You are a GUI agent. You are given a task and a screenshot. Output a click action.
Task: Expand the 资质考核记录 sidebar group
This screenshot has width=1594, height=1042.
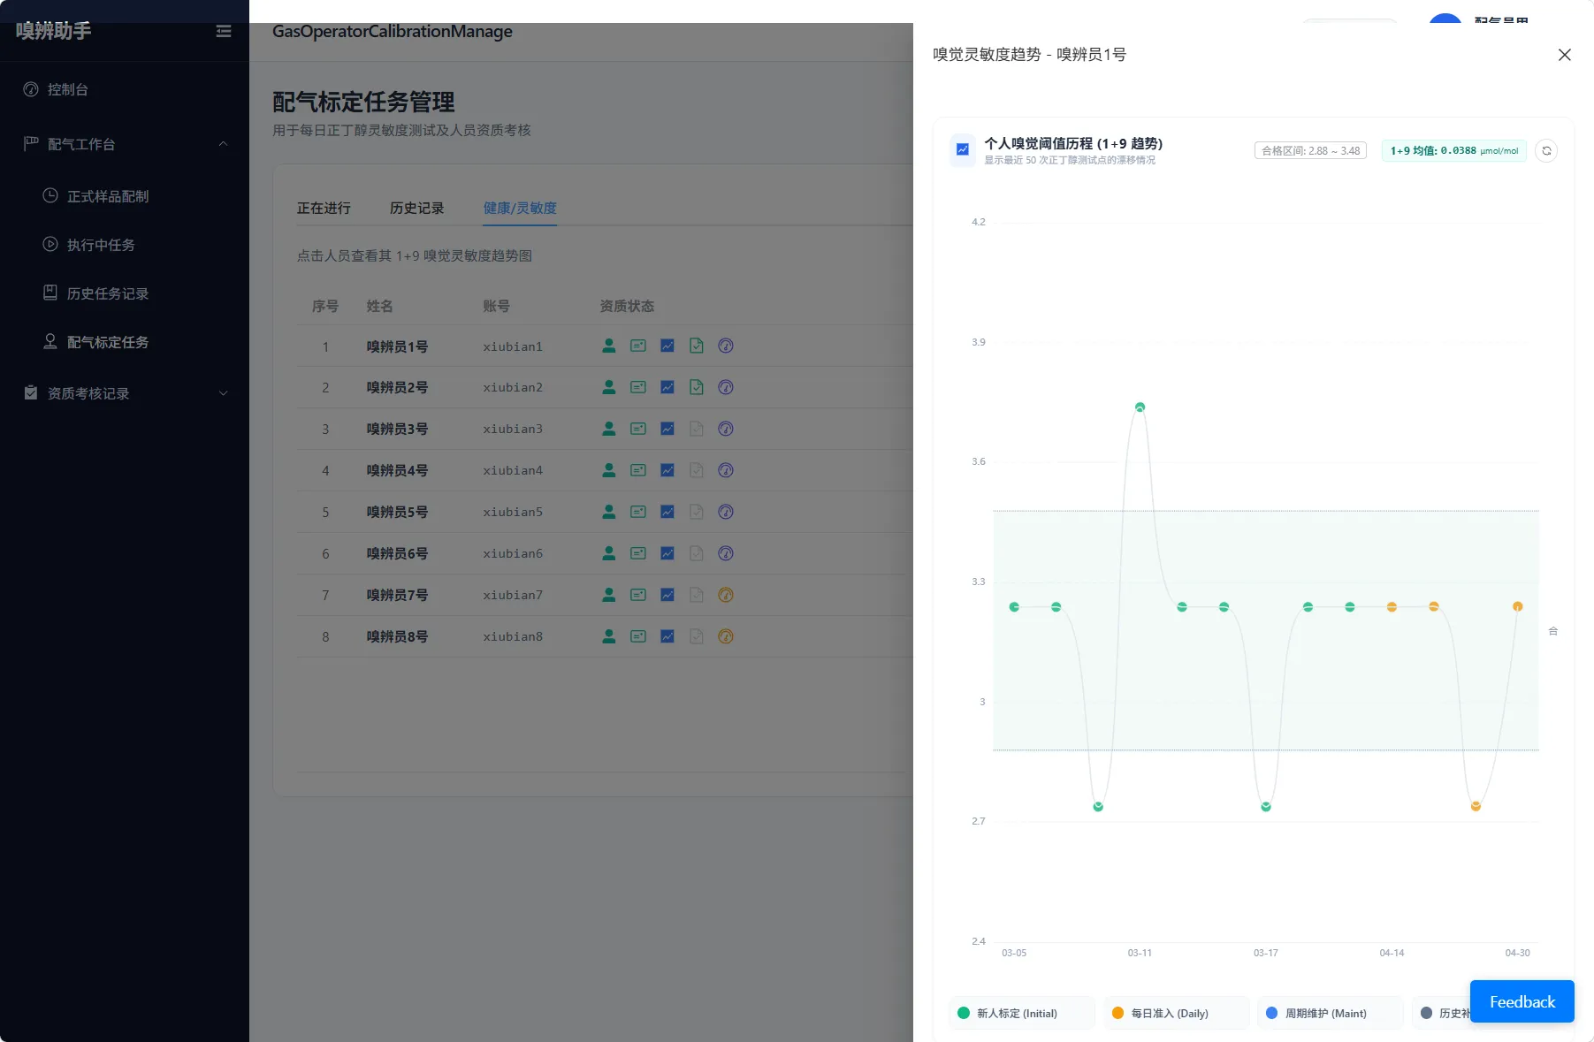tap(125, 393)
